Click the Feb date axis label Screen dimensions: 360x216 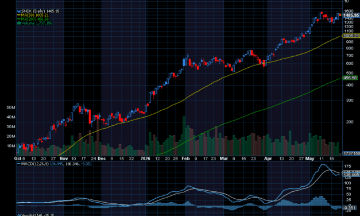click(185, 159)
